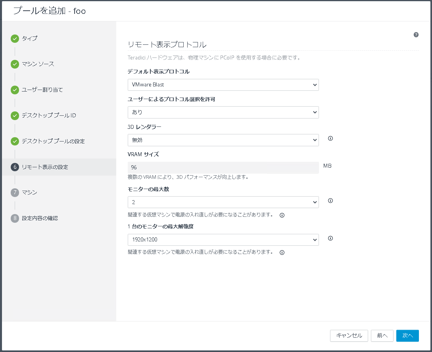Go to the タイプ wizard step
The height and width of the screenshot is (352, 432).
click(30, 38)
